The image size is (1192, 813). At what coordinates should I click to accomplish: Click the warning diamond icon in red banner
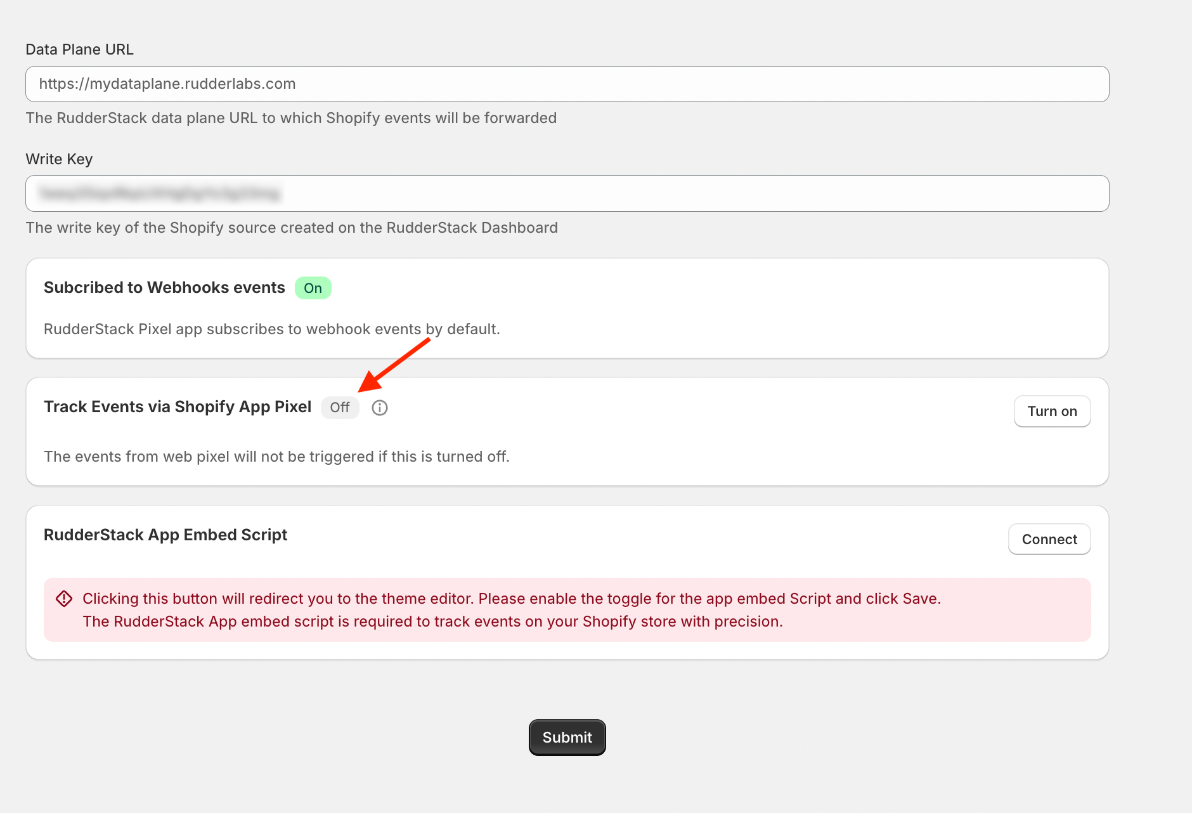(x=64, y=599)
